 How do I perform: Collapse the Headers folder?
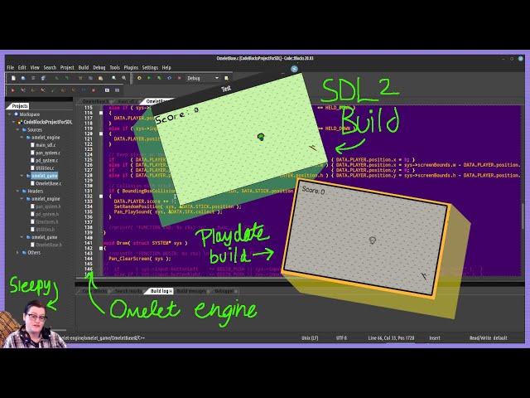[17, 192]
